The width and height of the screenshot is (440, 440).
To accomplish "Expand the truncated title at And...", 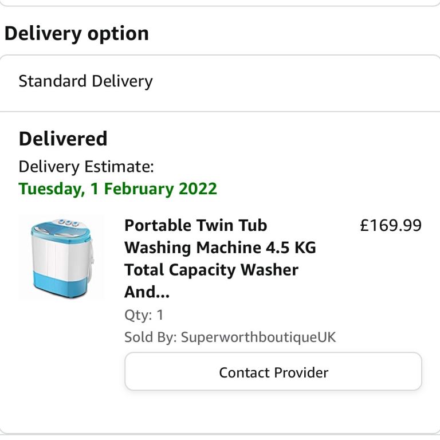I will (147, 292).
